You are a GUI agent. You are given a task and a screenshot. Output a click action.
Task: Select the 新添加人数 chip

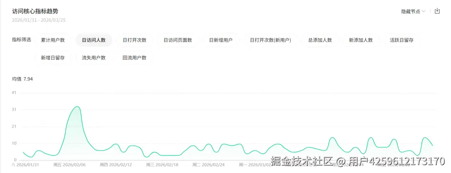click(x=361, y=40)
